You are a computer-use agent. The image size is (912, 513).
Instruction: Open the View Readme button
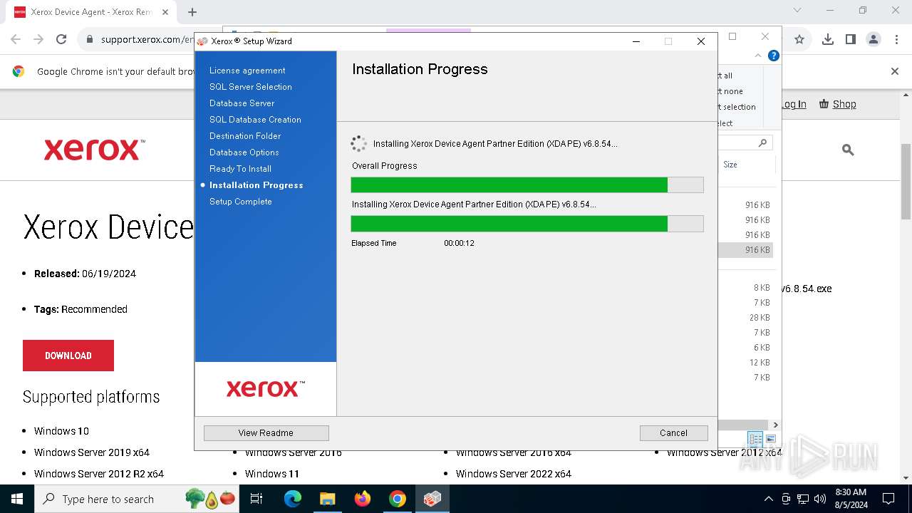click(x=266, y=432)
